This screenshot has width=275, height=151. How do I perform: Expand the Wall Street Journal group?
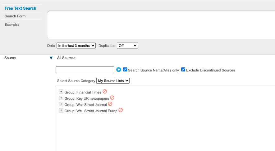click(61, 104)
